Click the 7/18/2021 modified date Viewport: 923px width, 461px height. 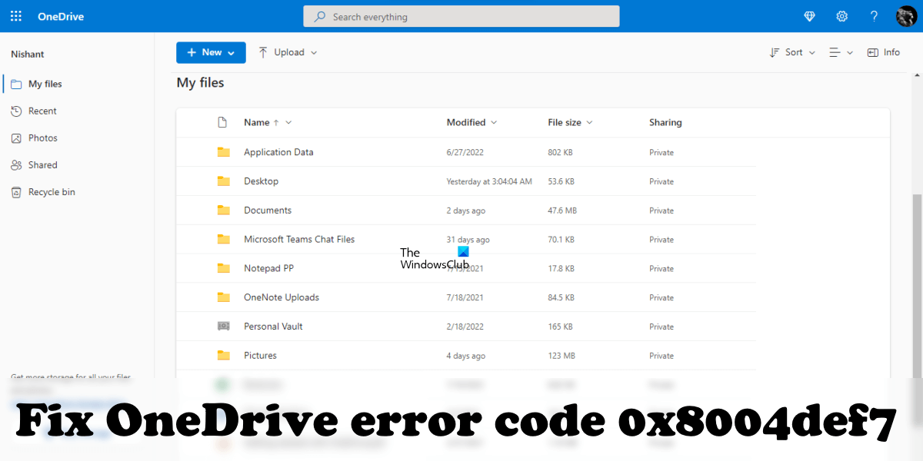pos(466,297)
